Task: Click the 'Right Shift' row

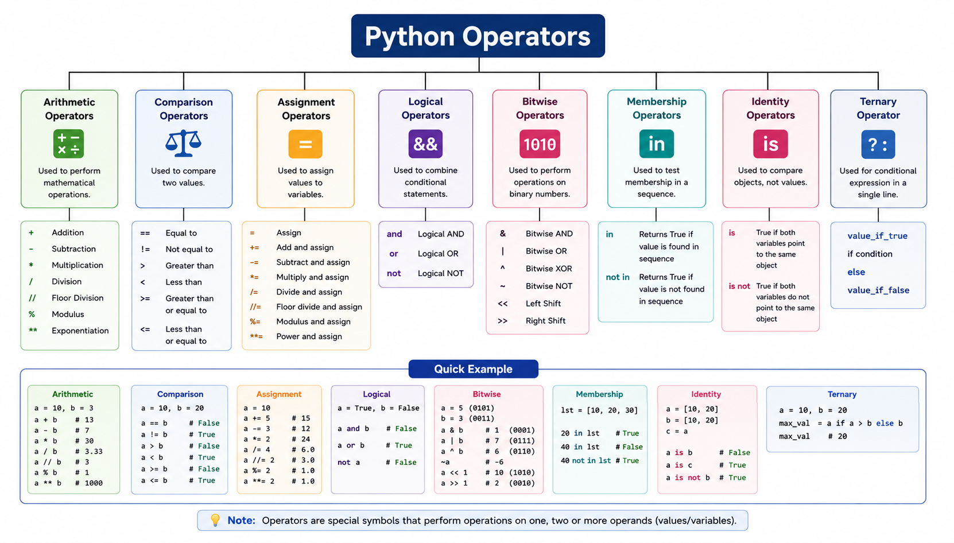Action: [531, 321]
